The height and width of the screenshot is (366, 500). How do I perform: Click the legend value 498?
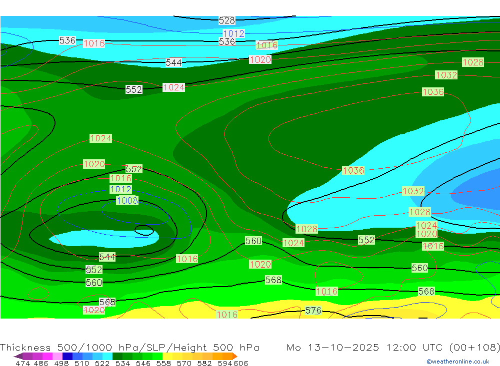pyautogui.click(x=61, y=364)
